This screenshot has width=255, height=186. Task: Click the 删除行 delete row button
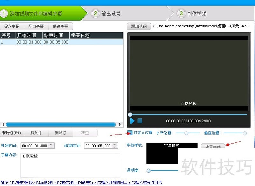click(x=60, y=133)
